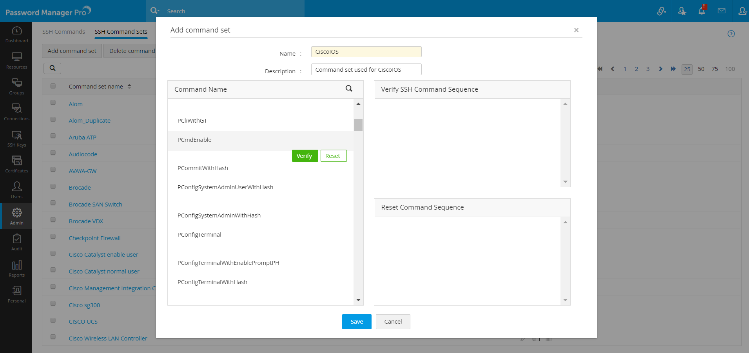Open the Dashboard sidebar icon
This screenshot has width=749, height=353.
tap(16, 34)
